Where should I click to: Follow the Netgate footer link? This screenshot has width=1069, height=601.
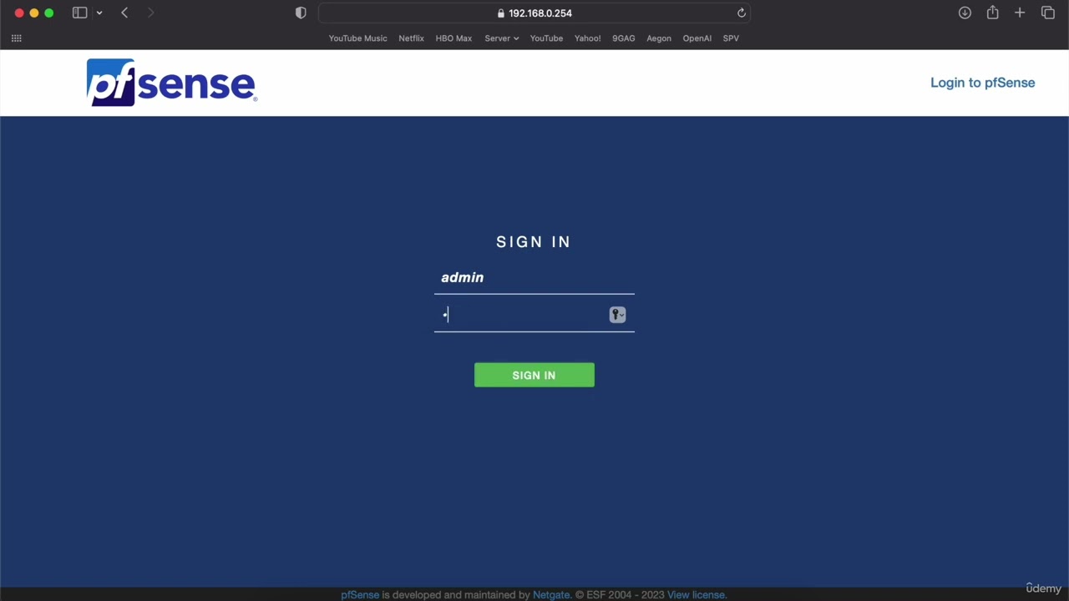point(551,595)
